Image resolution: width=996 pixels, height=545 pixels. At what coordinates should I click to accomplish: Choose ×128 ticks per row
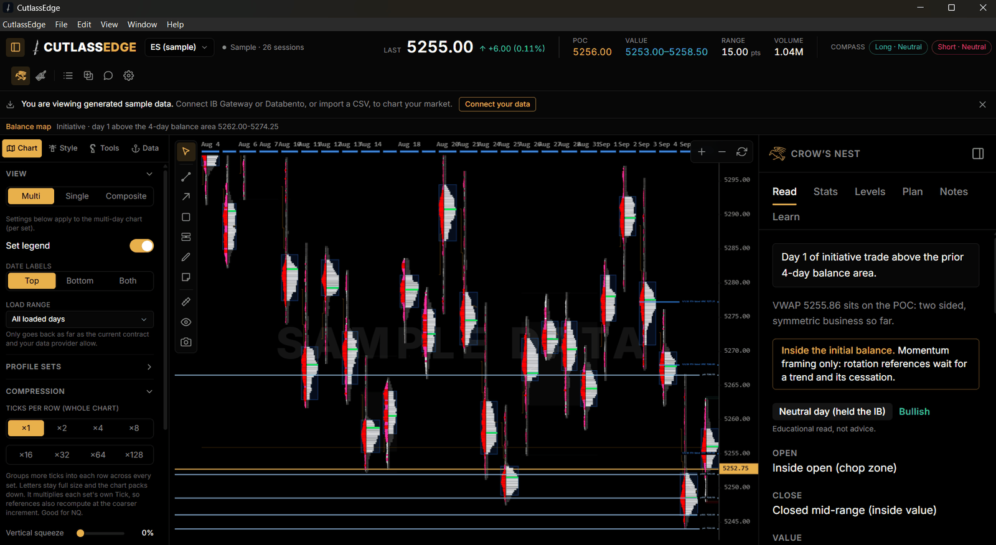pyautogui.click(x=134, y=455)
